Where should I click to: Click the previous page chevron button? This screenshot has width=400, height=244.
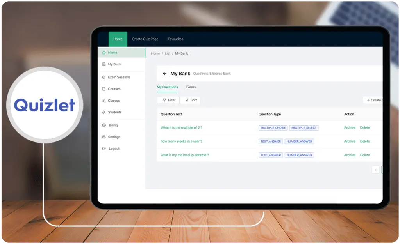pyautogui.click(x=375, y=170)
